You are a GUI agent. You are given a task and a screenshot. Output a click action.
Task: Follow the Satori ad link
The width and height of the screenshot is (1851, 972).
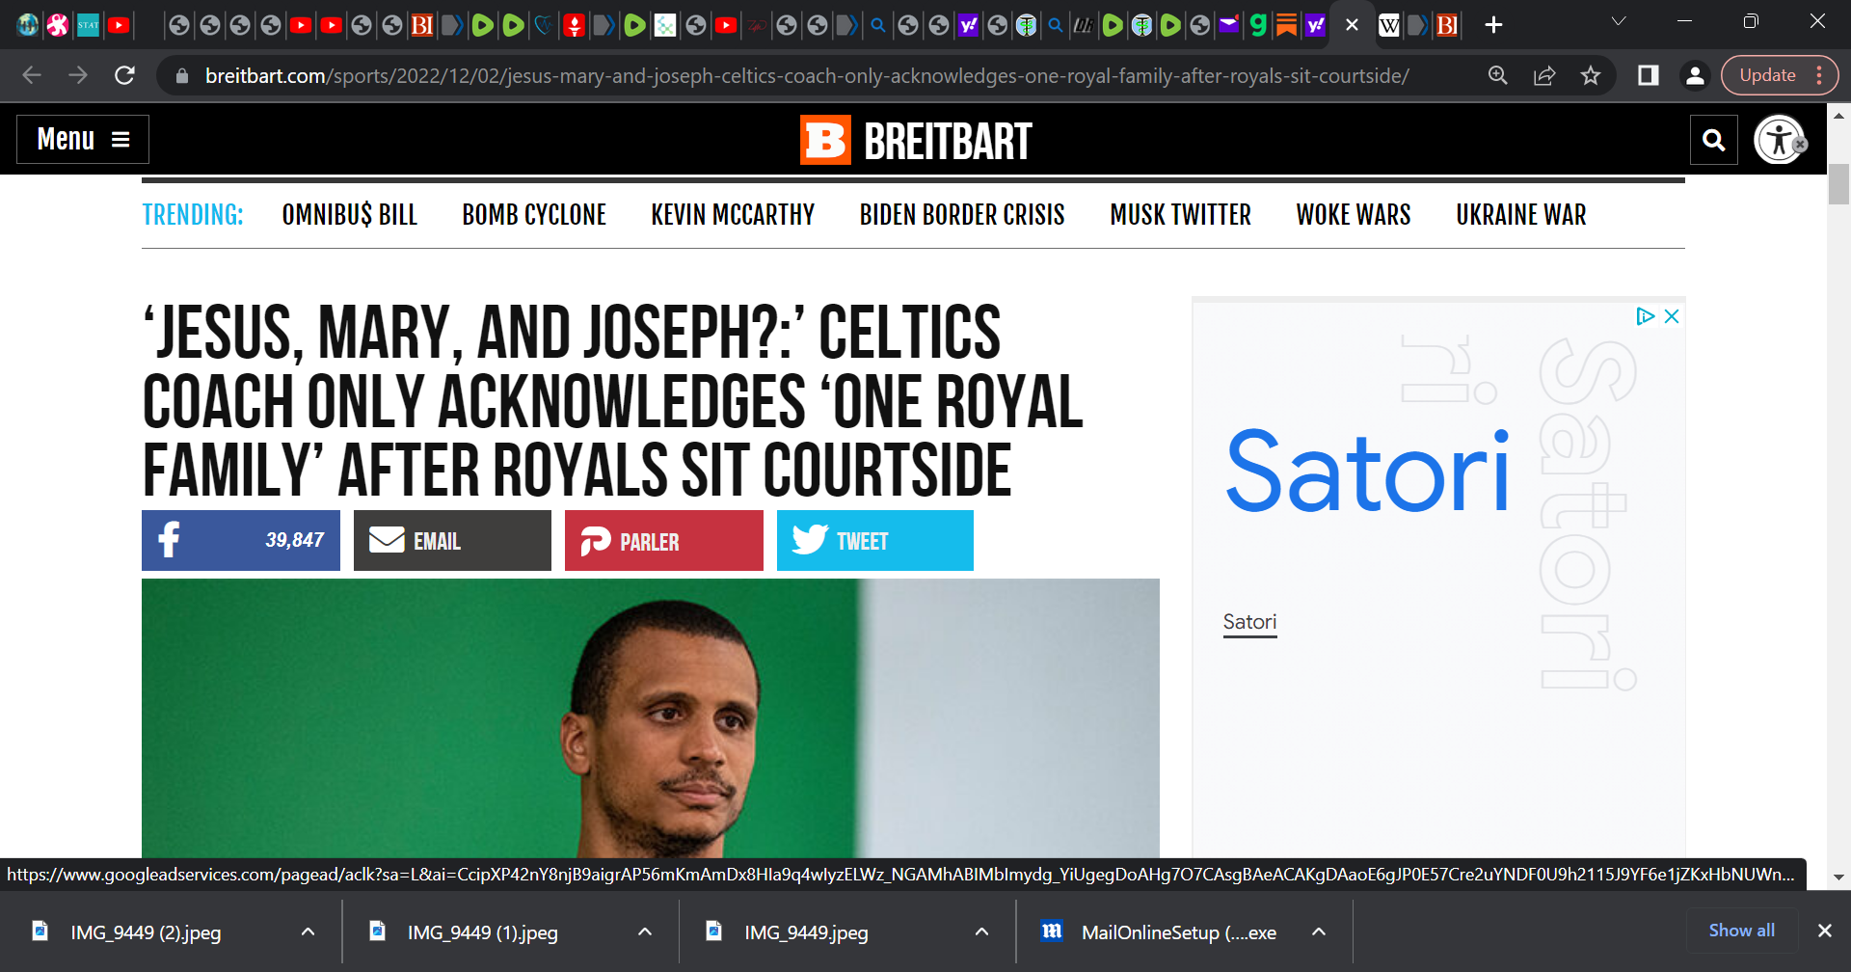coord(1249,622)
